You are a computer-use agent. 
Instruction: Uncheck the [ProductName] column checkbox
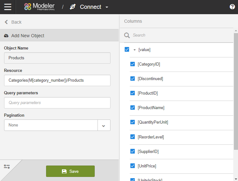tap(133, 108)
